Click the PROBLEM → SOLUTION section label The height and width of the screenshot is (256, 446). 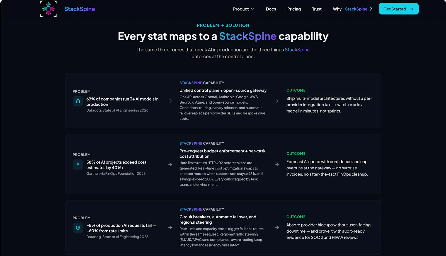click(x=223, y=25)
